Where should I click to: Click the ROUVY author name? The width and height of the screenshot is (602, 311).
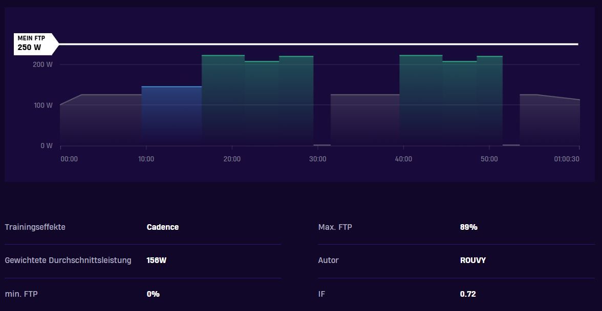pos(473,260)
